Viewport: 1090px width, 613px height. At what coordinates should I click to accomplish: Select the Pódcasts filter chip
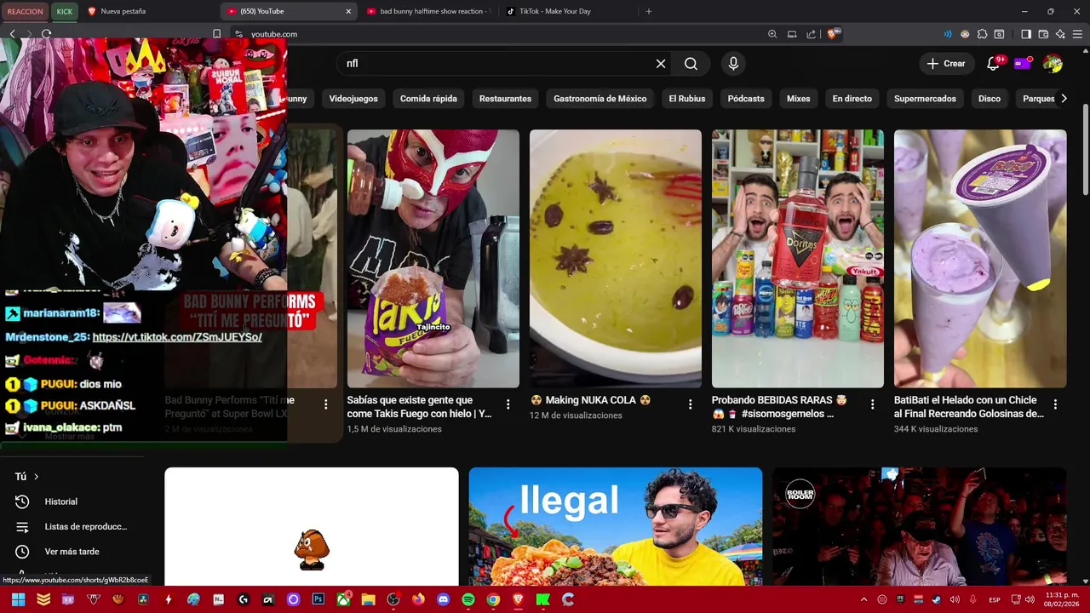coord(746,99)
